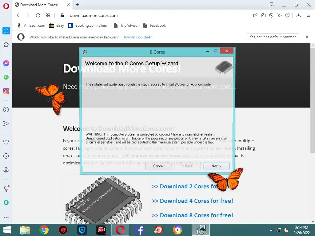Click 'Yes, set it as default browser'

[273, 37]
